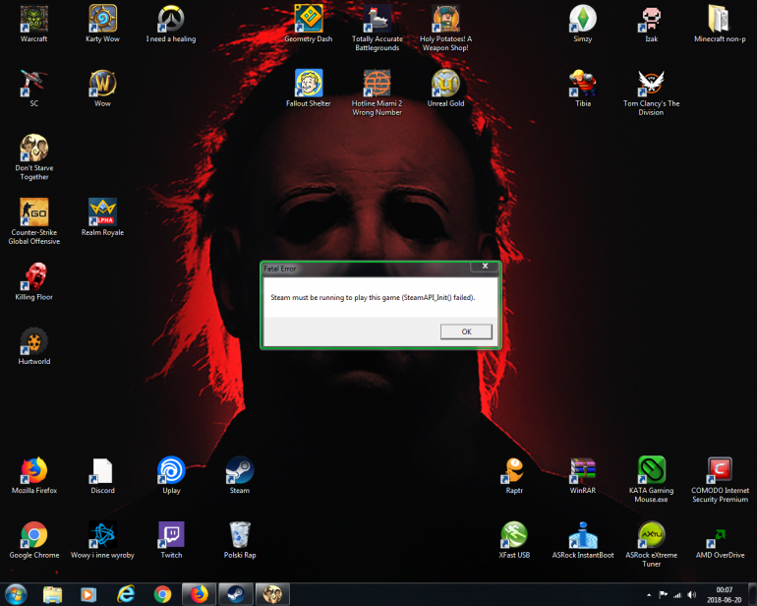
Task: Select Counter-Strike Global Offensive icon
Action: point(33,221)
